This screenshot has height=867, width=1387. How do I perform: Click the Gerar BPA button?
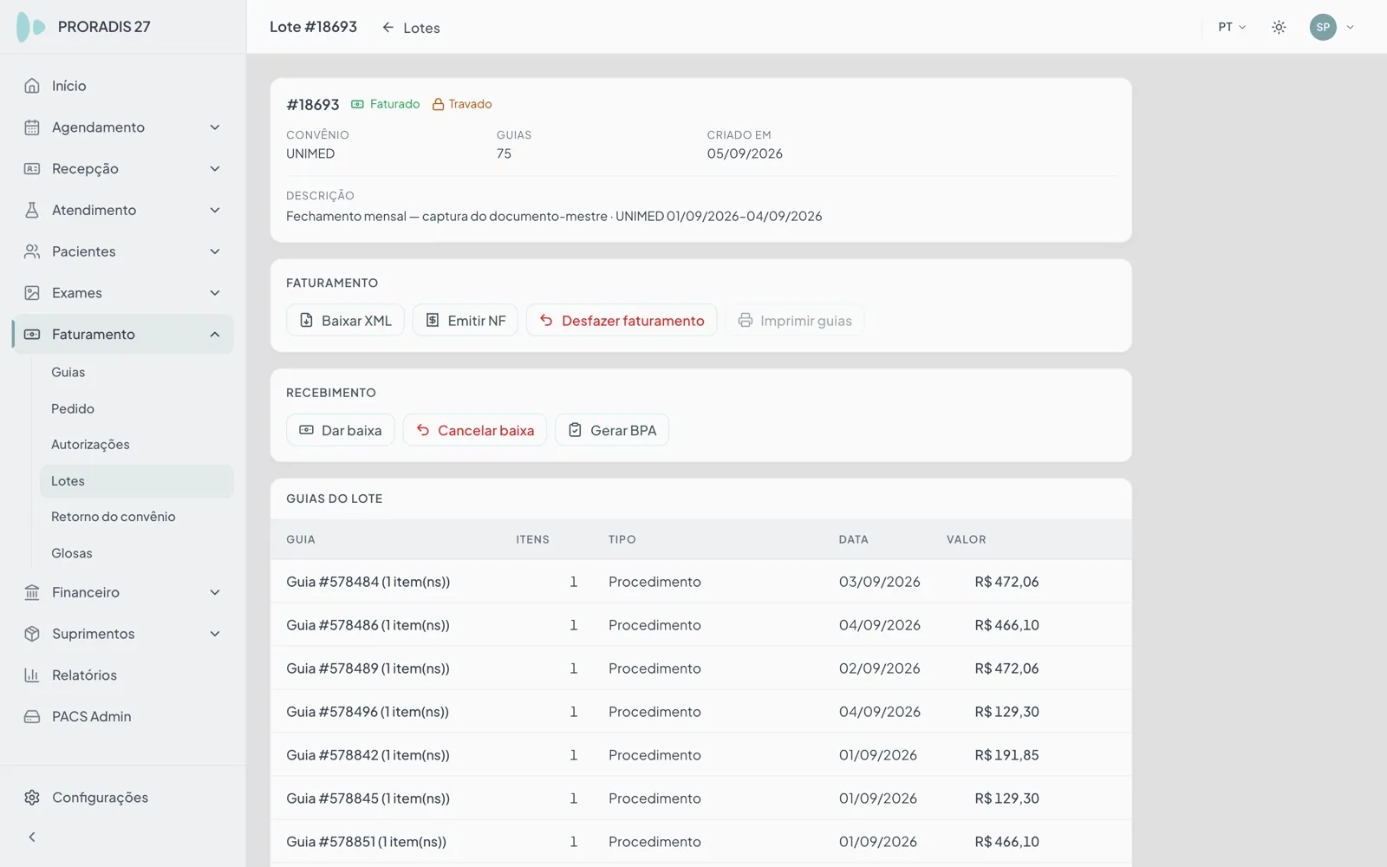pos(612,430)
